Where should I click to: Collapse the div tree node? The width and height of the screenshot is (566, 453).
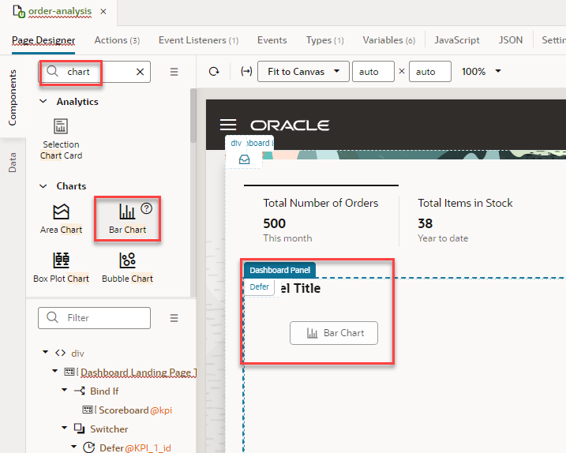(46, 352)
